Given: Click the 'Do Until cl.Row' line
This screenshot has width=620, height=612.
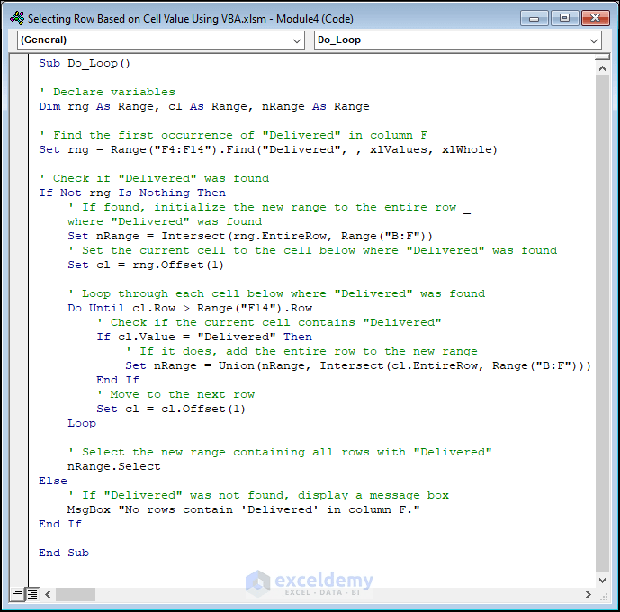Looking at the screenshot, I should 190,308.
